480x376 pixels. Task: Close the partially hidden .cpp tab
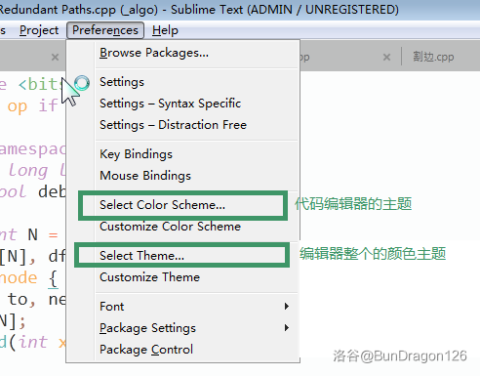(x=386, y=58)
